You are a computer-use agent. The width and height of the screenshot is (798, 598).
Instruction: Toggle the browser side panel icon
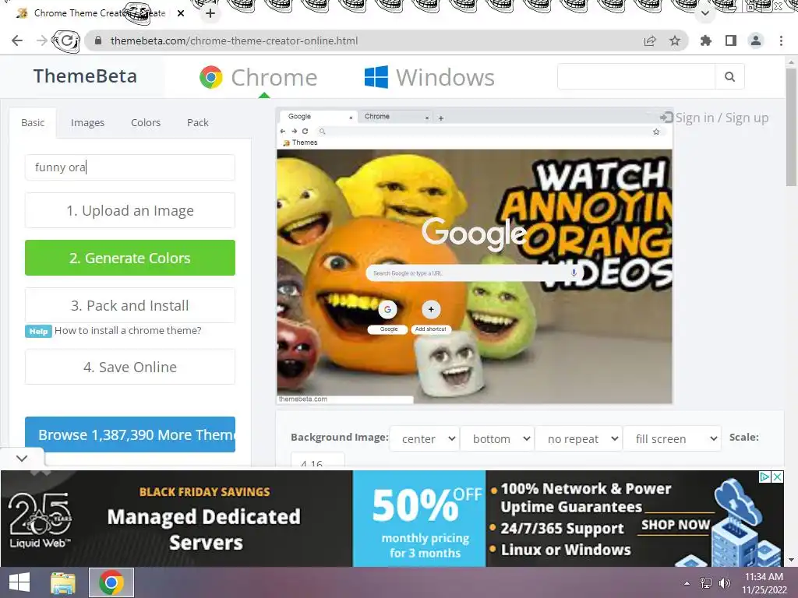[731, 40]
